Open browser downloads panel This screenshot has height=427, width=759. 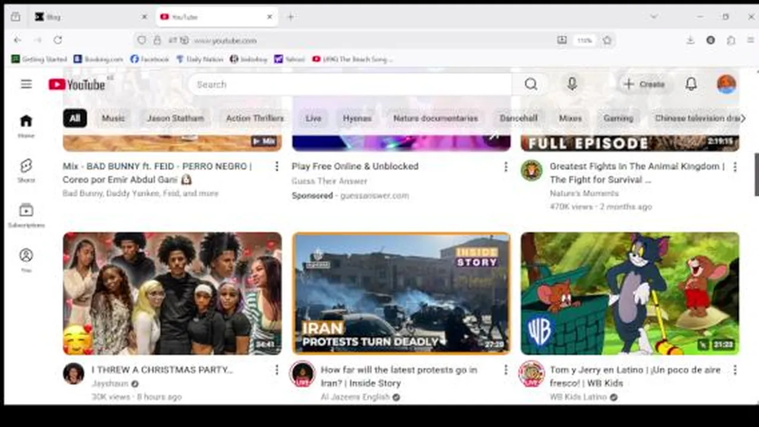click(x=690, y=40)
